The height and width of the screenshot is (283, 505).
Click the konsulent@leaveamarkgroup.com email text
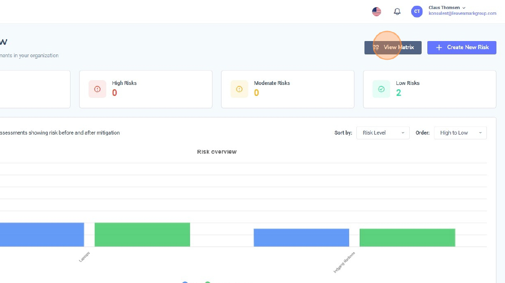point(462,14)
